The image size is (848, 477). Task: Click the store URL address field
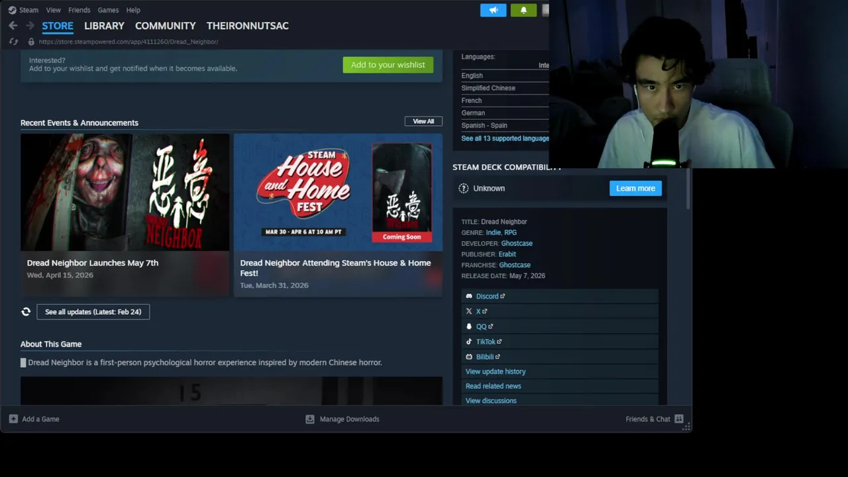[x=129, y=42]
